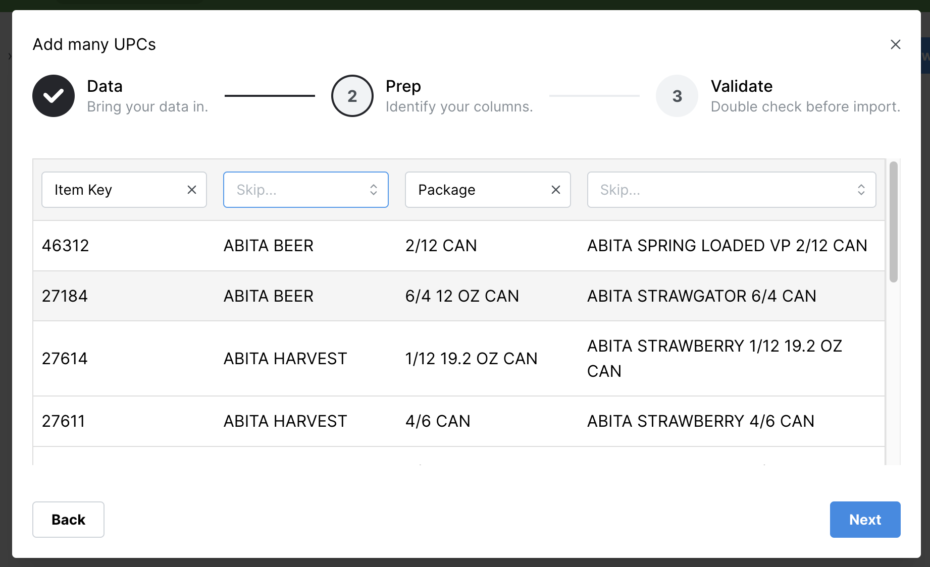Open the second column Skip dropdown

[306, 190]
